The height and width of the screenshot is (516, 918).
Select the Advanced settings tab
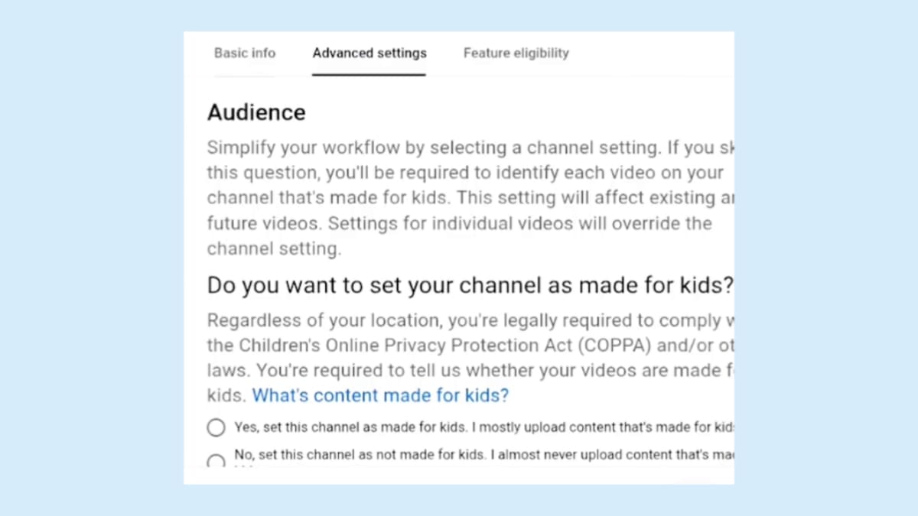pyautogui.click(x=369, y=53)
